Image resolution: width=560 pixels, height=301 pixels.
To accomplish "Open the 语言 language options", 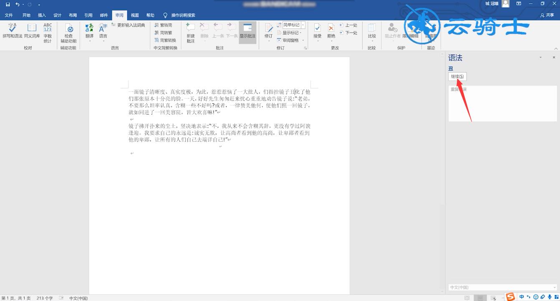I will point(103,33).
